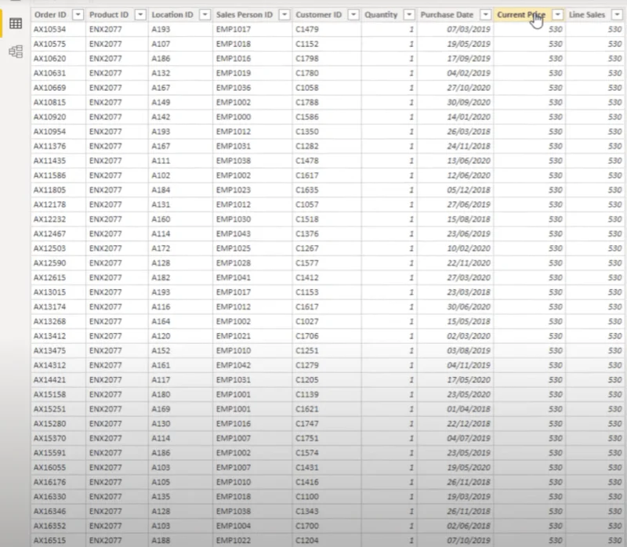Open Sales Person ID column filter dropdown
The width and height of the screenshot is (627, 547).
point(285,15)
